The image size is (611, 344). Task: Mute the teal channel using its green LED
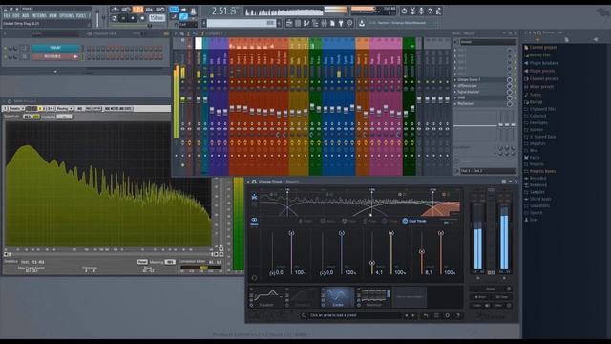6,49
